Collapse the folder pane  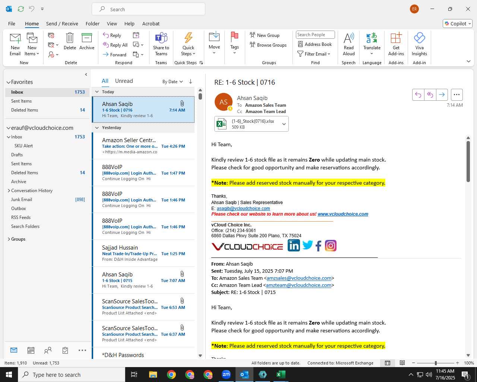(x=86, y=75)
